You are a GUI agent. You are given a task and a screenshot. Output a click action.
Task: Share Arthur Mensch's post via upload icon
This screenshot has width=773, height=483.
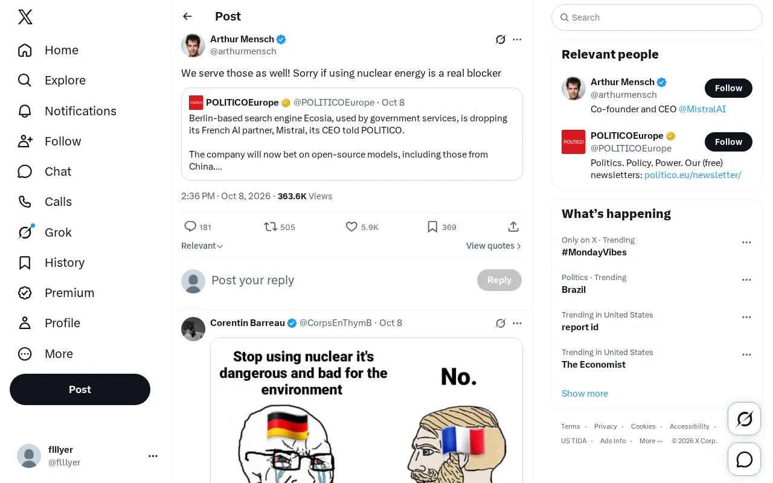513,227
